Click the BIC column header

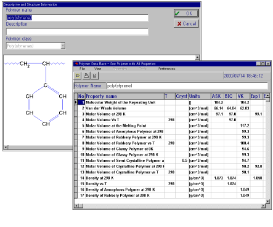pos(230,96)
